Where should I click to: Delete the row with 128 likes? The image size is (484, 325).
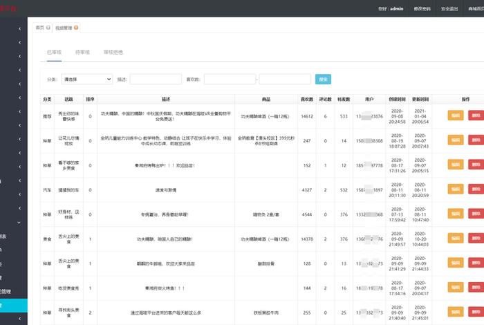tap(476, 263)
